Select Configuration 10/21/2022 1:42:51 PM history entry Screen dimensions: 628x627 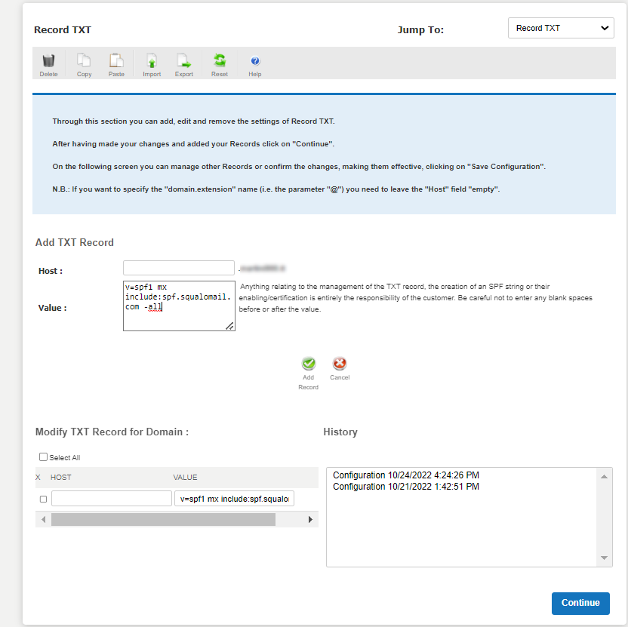click(405, 487)
